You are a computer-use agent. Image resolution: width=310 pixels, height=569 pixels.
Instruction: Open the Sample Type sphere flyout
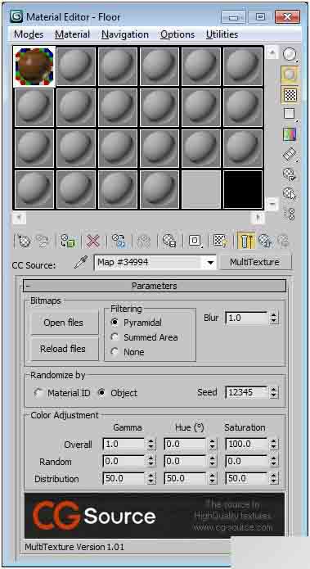pos(290,55)
